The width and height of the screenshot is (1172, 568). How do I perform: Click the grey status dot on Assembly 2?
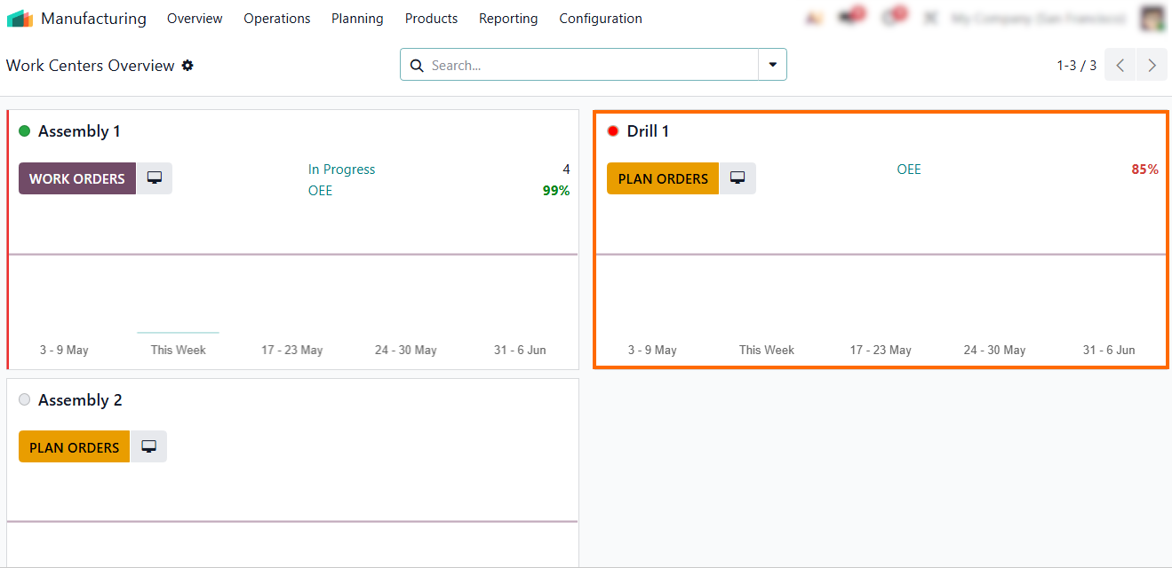pos(25,400)
